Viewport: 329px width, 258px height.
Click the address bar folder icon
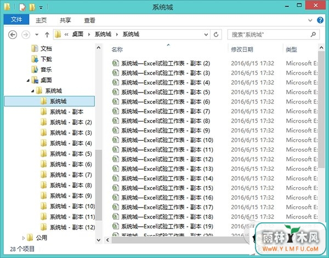coord(58,35)
